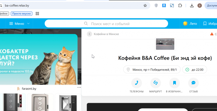Open the coffee shop logo thumbnail
The image size is (217, 111).
(165, 44)
